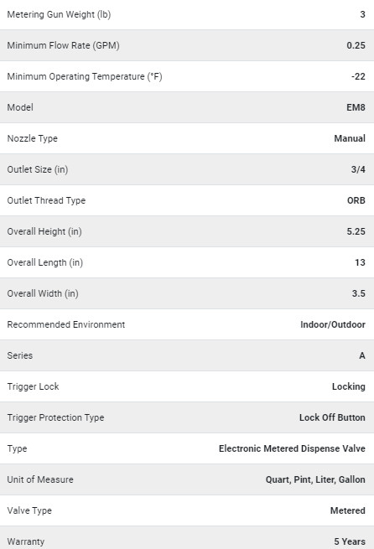Click the Recommended Environment label
The width and height of the screenshot is (374, 549).
click(x=66, y=324)
